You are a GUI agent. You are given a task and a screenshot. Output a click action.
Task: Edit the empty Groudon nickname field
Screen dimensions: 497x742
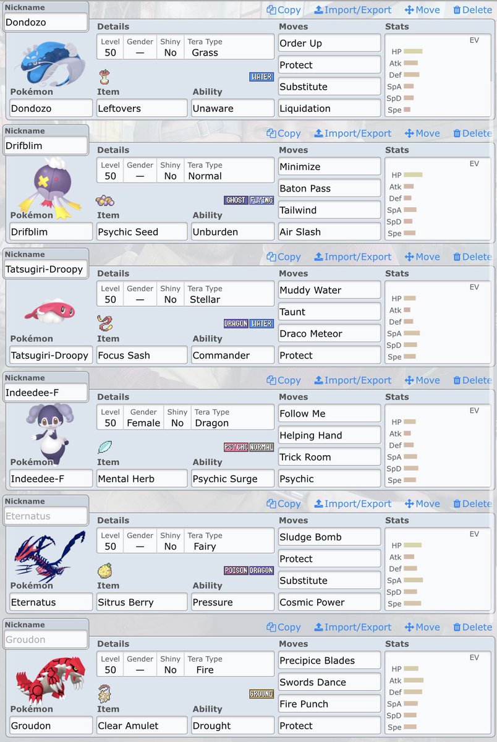[46, 639]
